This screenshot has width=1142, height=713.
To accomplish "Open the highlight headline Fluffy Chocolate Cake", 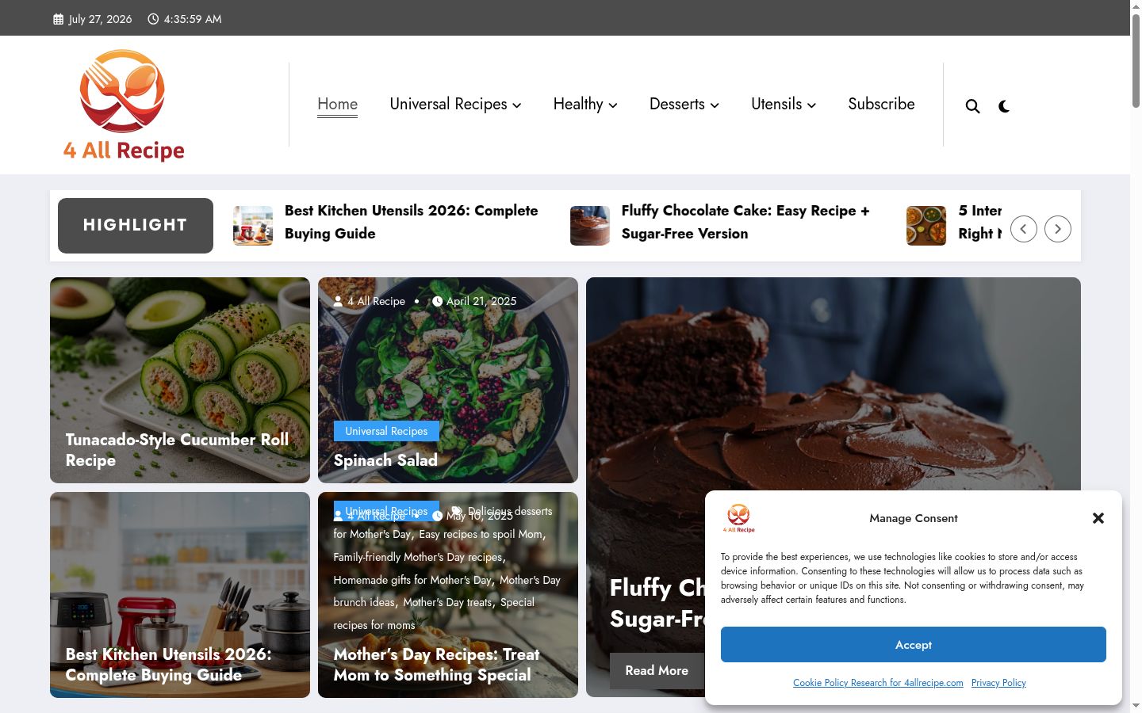I will (x=745, y=222).
